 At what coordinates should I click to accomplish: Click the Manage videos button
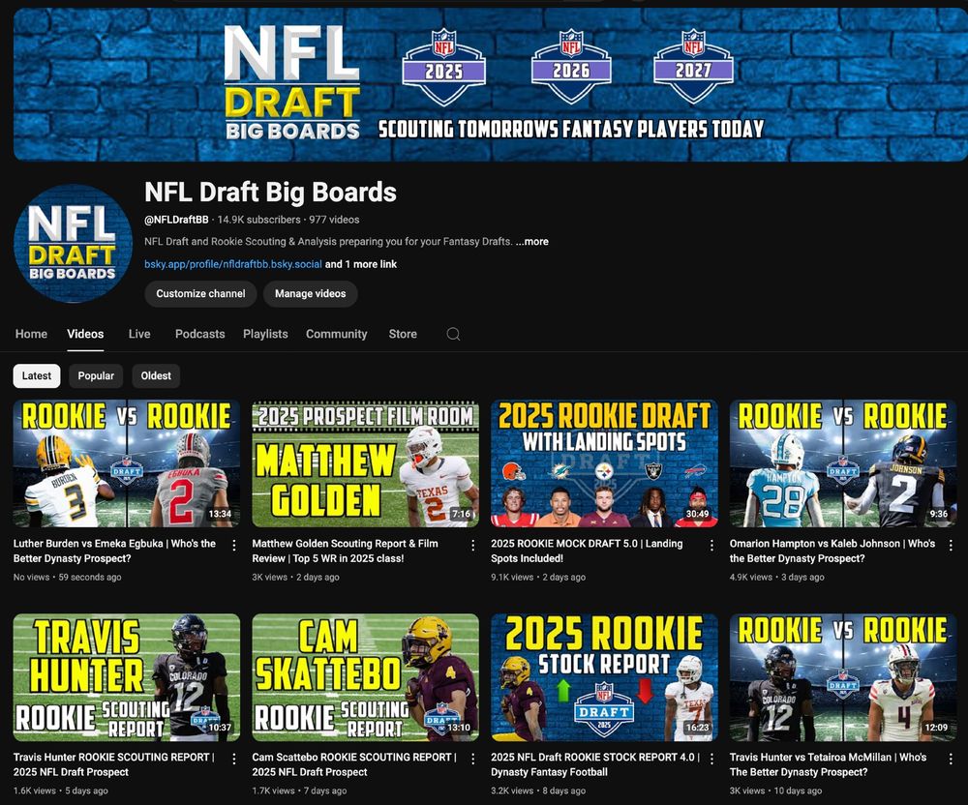[x=311, y=293]
